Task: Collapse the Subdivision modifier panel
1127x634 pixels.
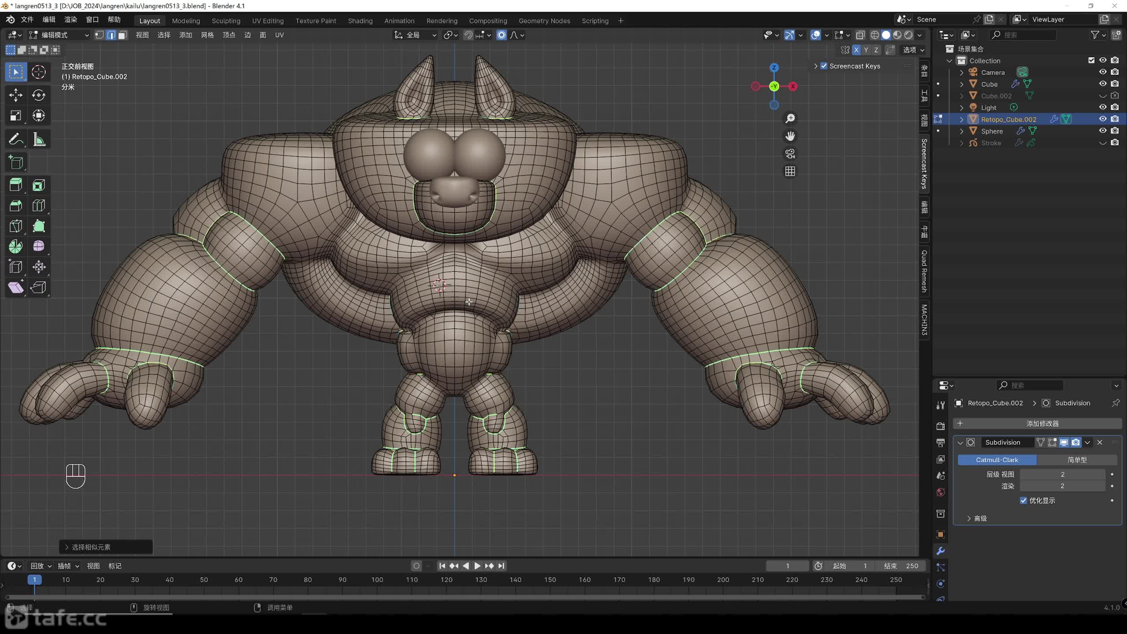Action: [960, 442]
